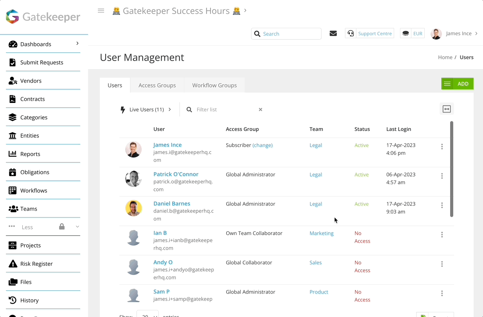Collapse the Less sidebar section chevron
The width and height of the screenshot is (483, 317).
(77, 227)
